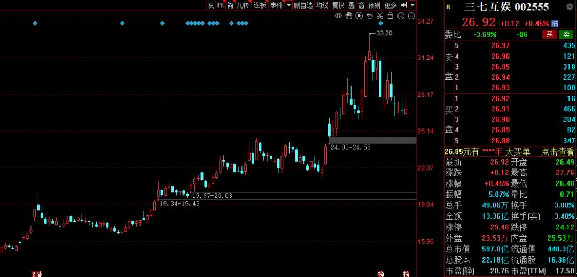Click the 总市值 value 597.0亿
Image resolution: width=577 pixels, height=277 pixels.
pyautogui.click(x=495, y=248)
